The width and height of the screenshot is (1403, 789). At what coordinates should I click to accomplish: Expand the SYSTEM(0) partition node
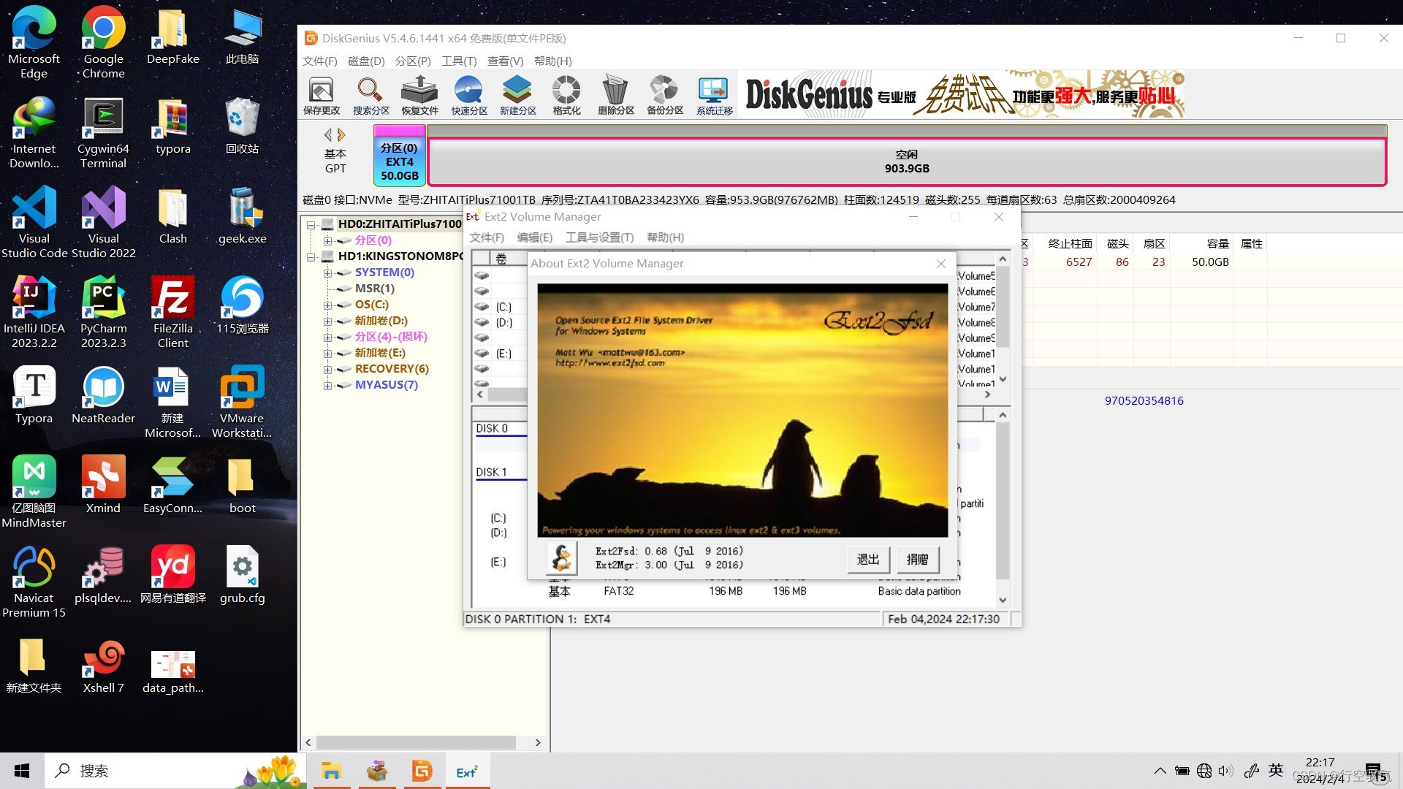coord(328,272)
